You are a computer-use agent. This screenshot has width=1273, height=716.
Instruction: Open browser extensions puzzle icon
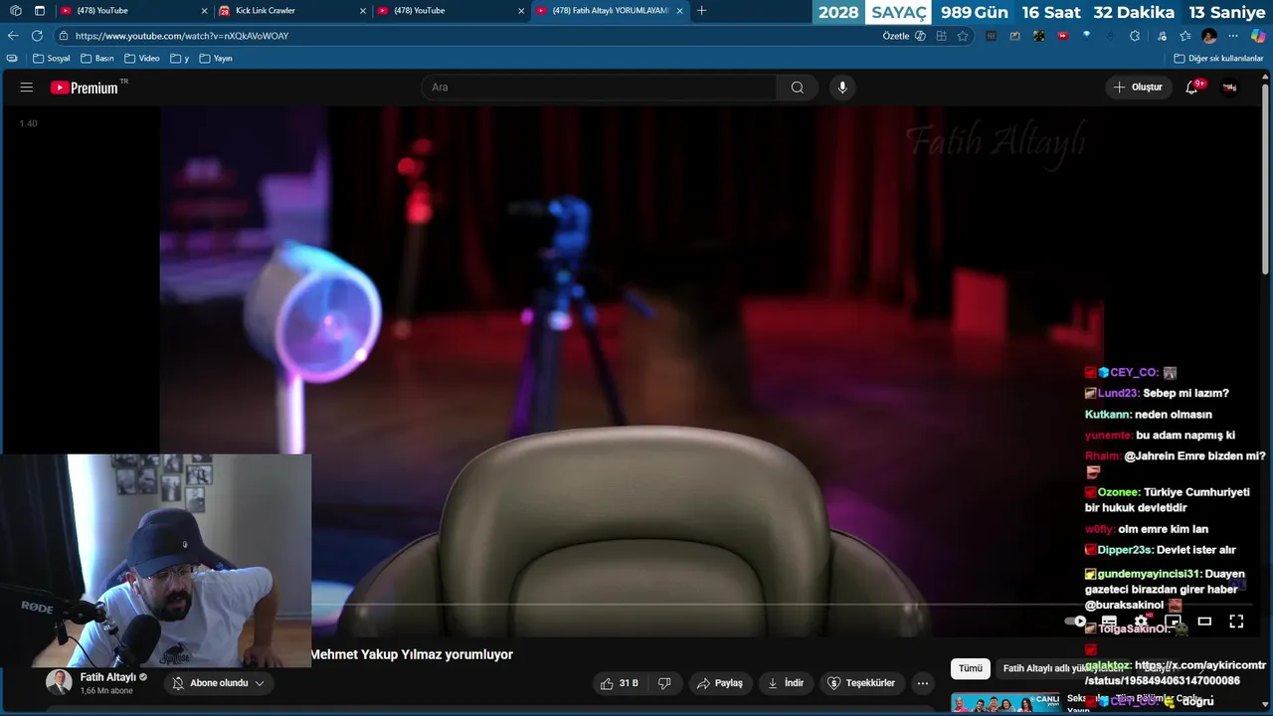tap(1135, 36)
